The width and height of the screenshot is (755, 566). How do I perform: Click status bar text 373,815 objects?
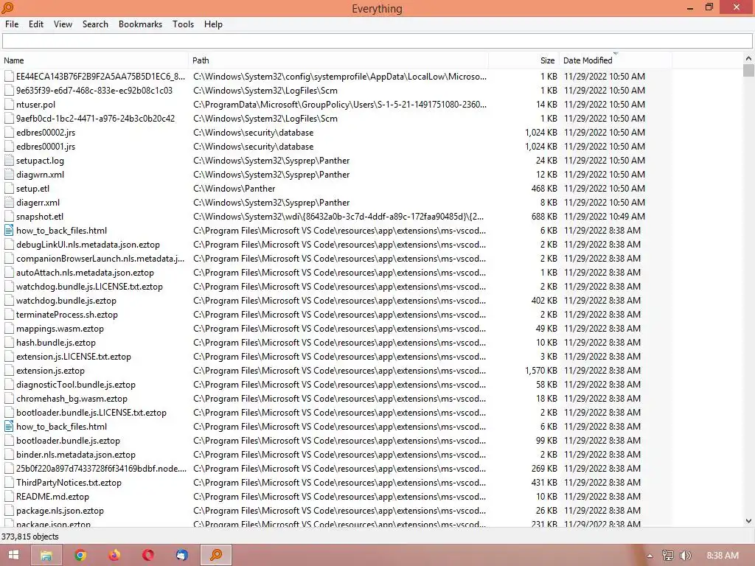[x=29, y=537]
